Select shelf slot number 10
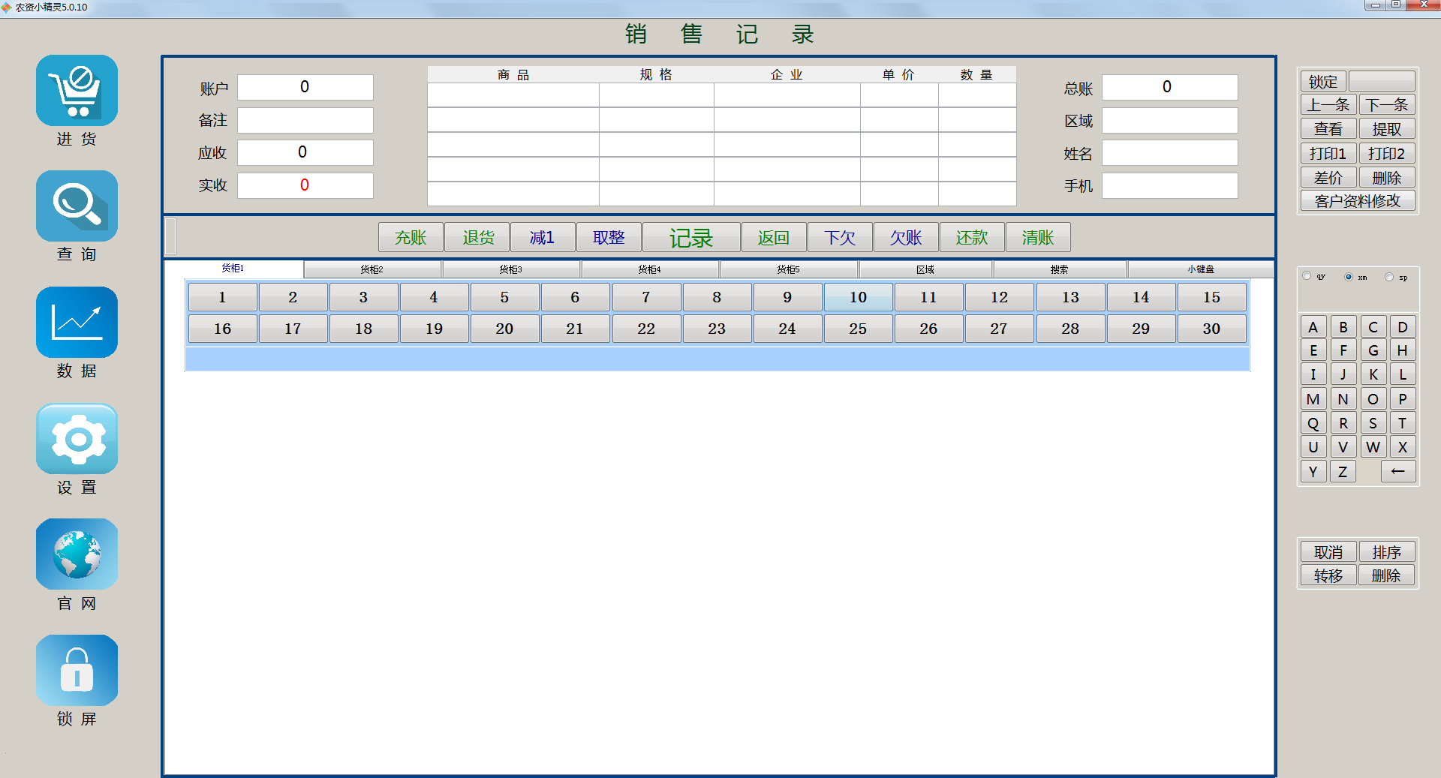This screenshot has width=1441, height=778. point(858,297)
